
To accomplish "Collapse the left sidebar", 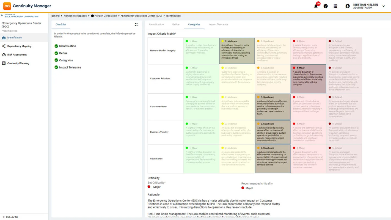I will (10, 217).
